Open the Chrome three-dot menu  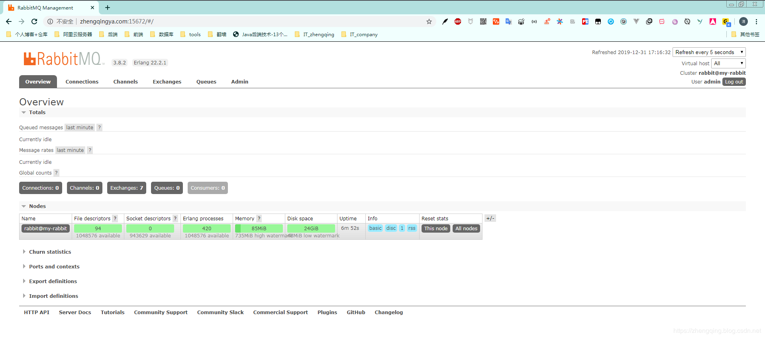756,21
